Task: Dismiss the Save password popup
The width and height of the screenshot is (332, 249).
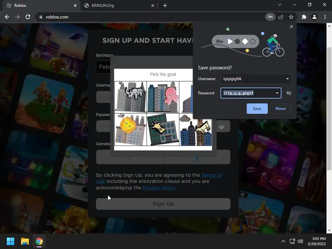Action: (291, 27)
